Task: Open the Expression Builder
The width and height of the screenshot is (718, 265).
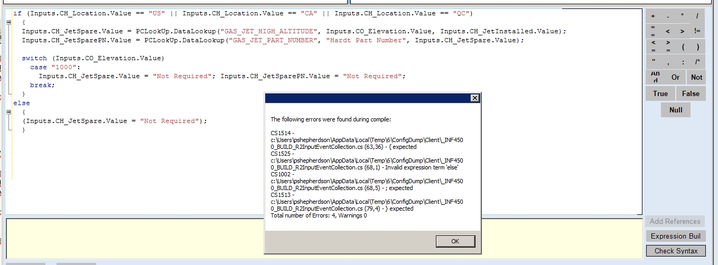Action: click(x=676, y=236)
